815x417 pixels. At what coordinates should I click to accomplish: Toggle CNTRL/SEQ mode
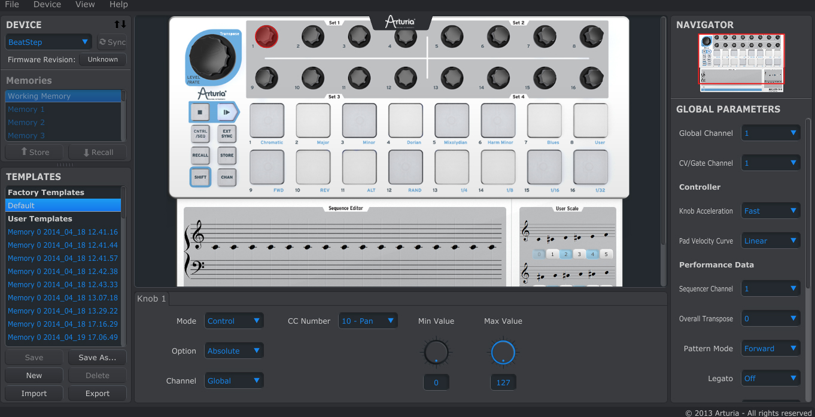click(200, 133)
